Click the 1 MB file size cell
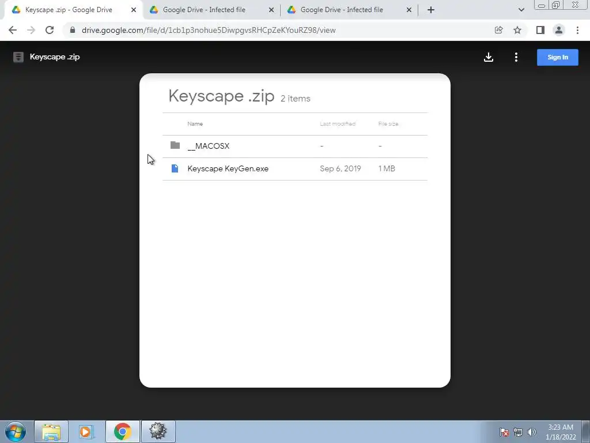 387,168
